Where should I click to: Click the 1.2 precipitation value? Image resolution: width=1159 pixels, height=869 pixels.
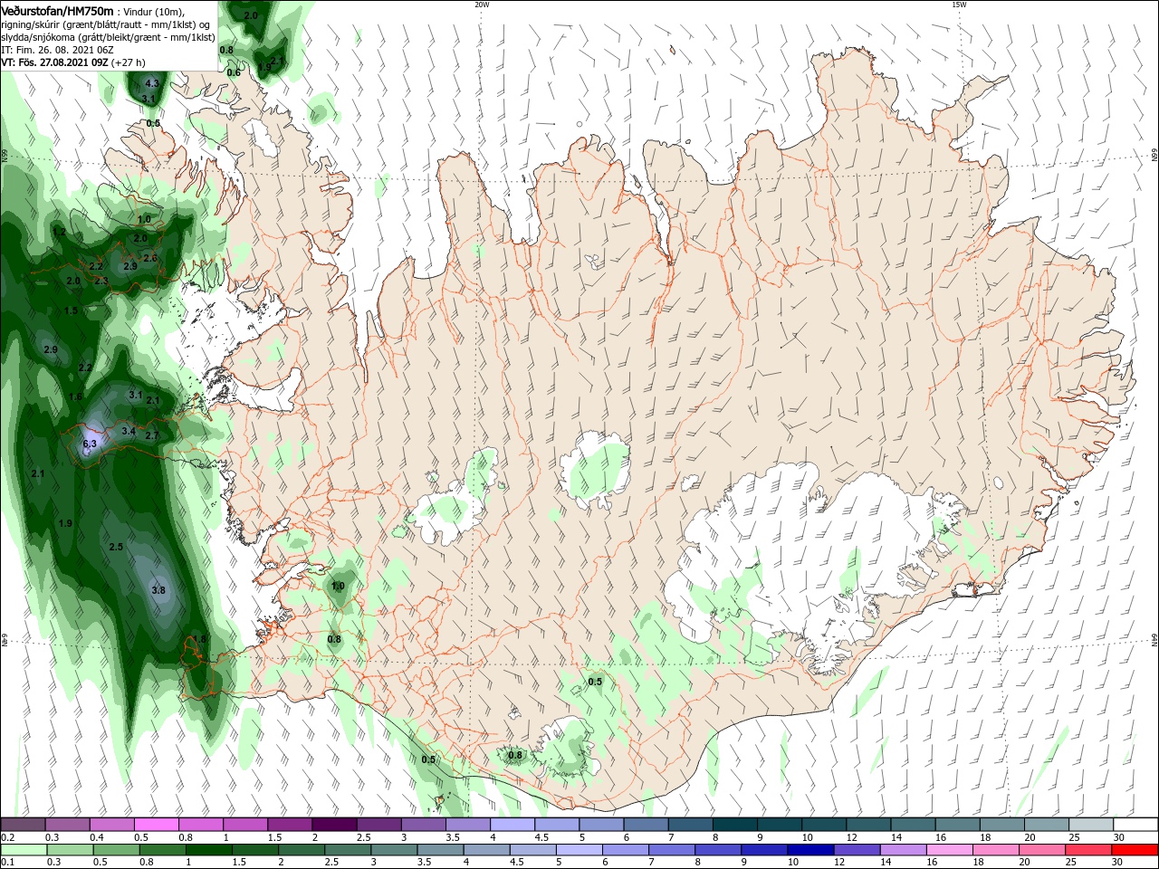59,233
